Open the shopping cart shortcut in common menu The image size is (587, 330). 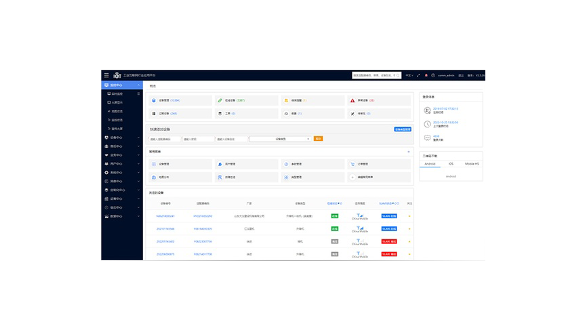tap(379, 164)
